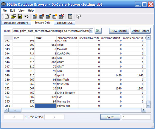
Task: Click the mcc value 647 cell
Action: point(24,88)
